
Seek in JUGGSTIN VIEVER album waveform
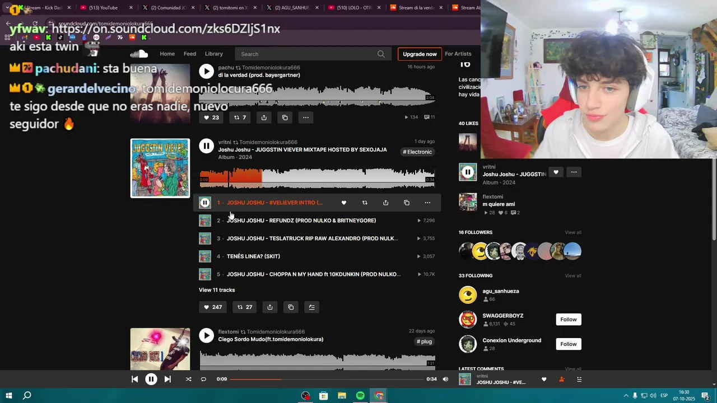[317, 178]
